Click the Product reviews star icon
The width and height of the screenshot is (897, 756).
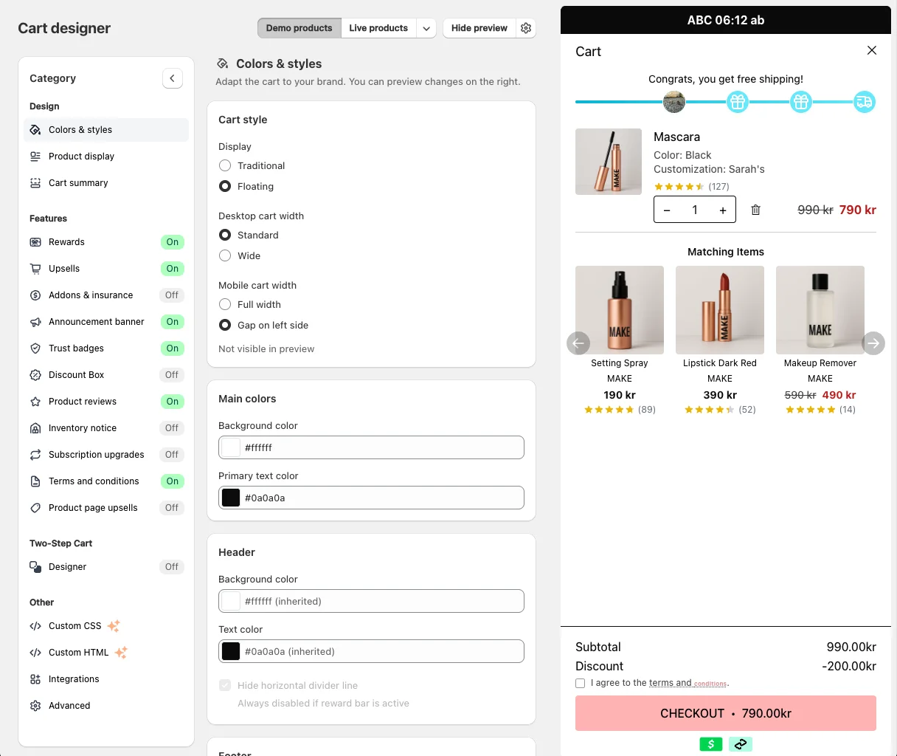(35, 402)
